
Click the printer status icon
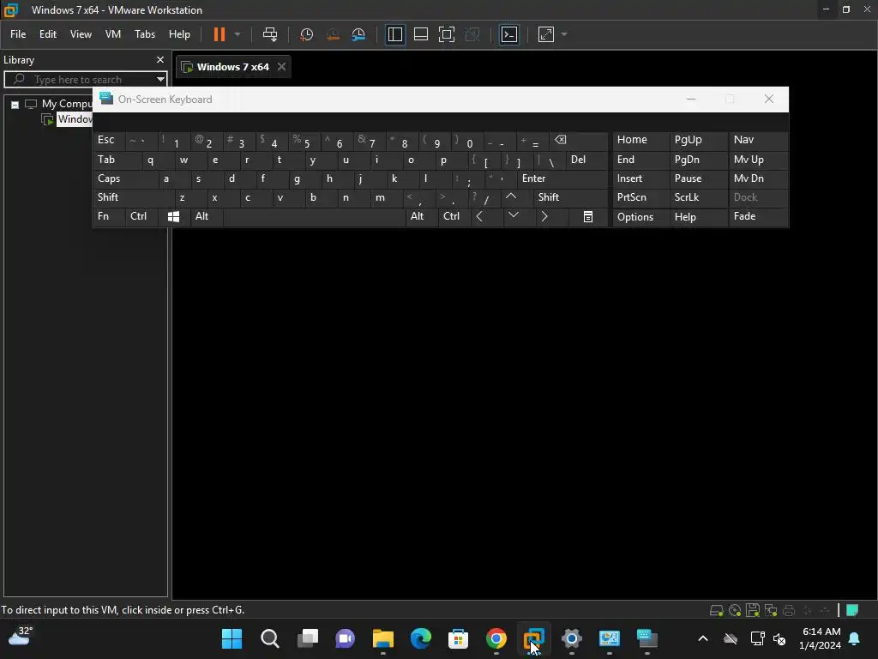point(789,610)
